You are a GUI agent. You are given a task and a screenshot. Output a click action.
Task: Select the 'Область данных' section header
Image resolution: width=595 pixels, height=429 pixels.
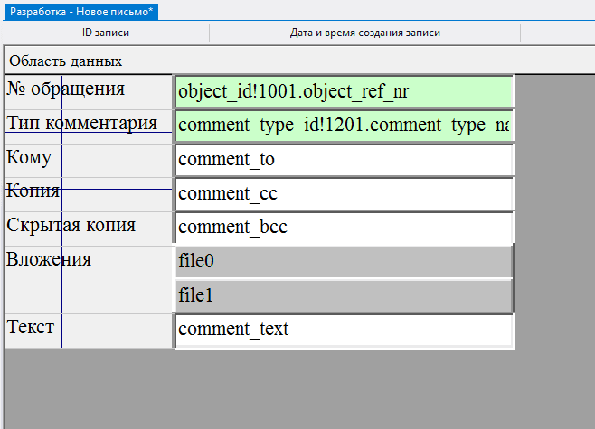pos(65,61)
